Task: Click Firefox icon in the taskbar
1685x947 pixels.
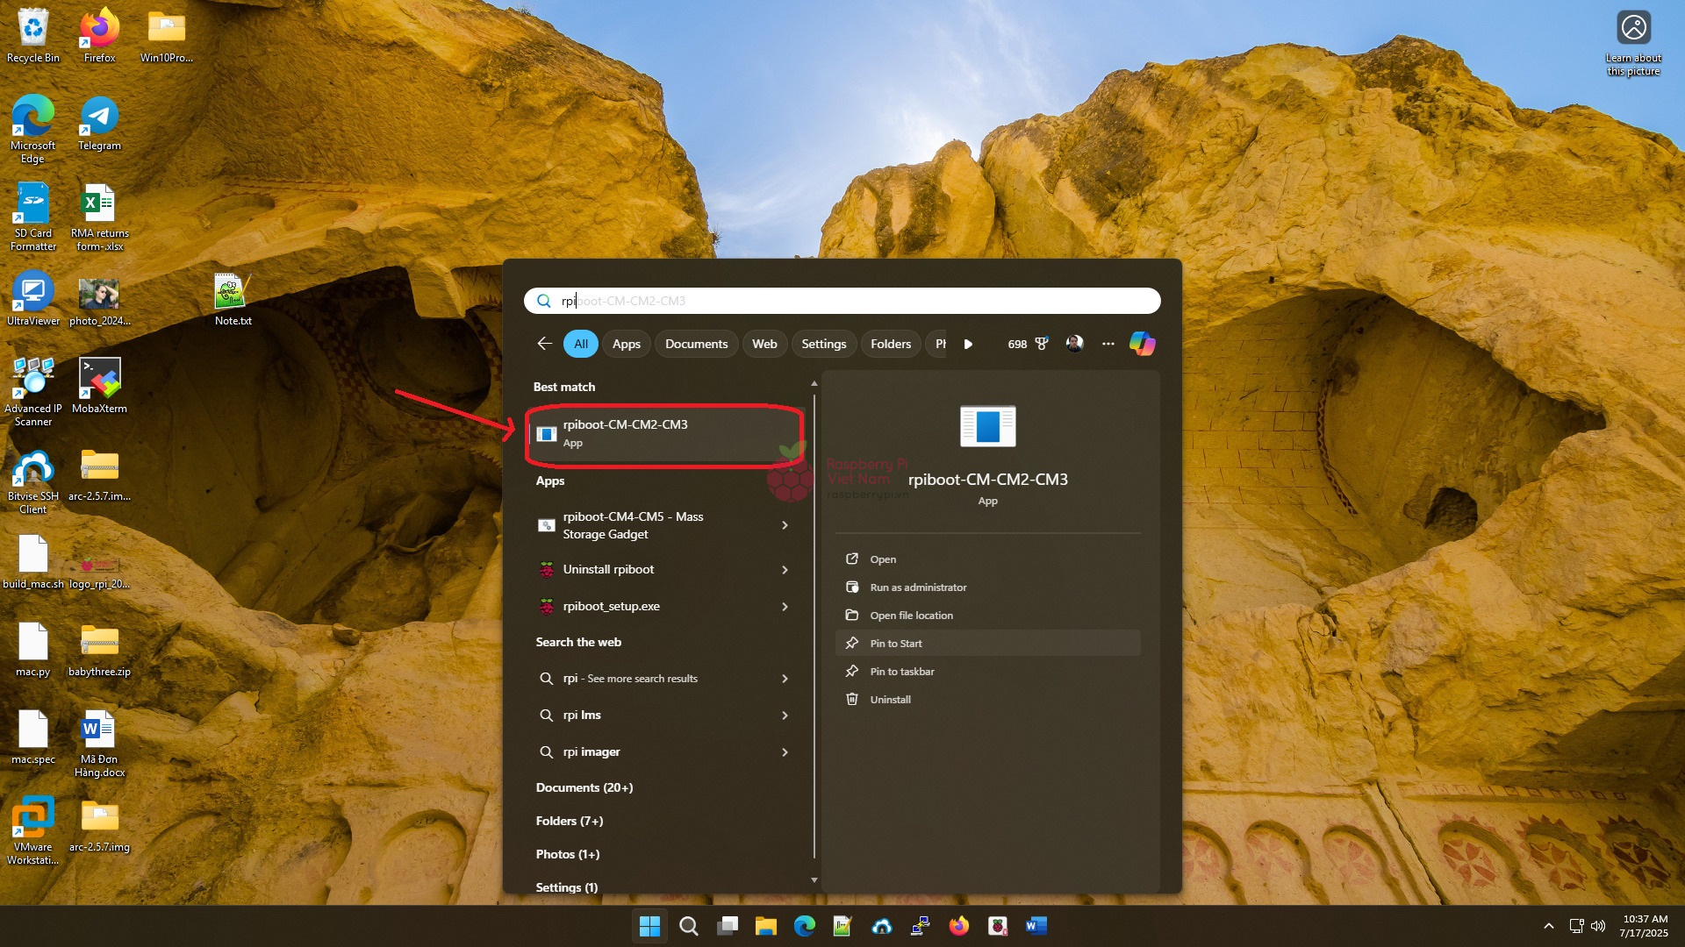Action: click(958, 926)
